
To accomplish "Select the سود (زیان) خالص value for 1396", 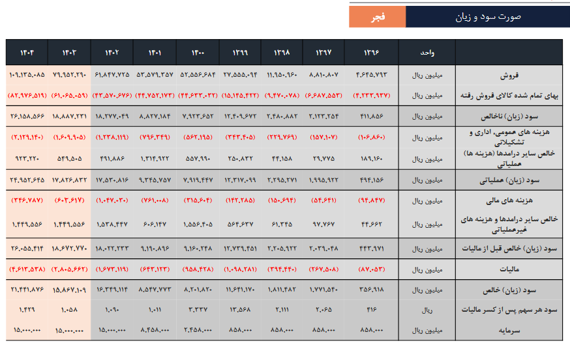I will (370, 289).
